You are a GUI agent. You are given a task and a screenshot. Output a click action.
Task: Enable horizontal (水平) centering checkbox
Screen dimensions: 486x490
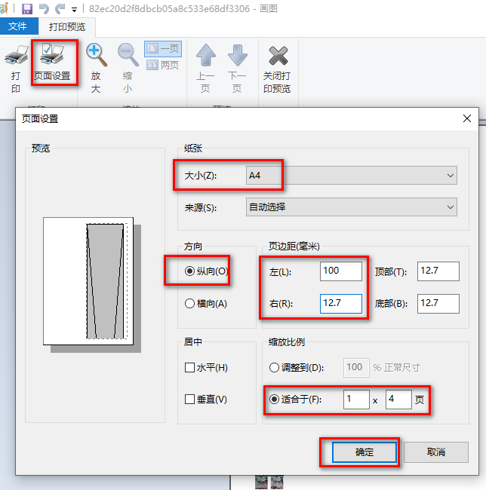tap(190, 367)
